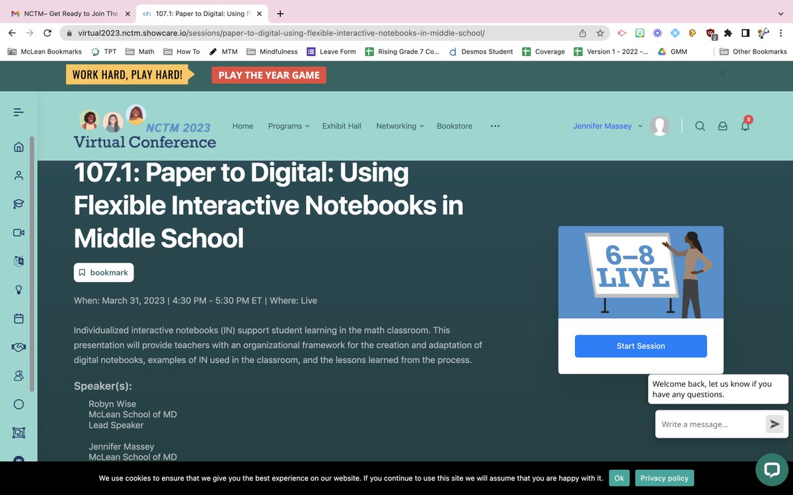793x495 pixels.
Task: Toggle the bookmark button for this session
Action: (104, 273)
